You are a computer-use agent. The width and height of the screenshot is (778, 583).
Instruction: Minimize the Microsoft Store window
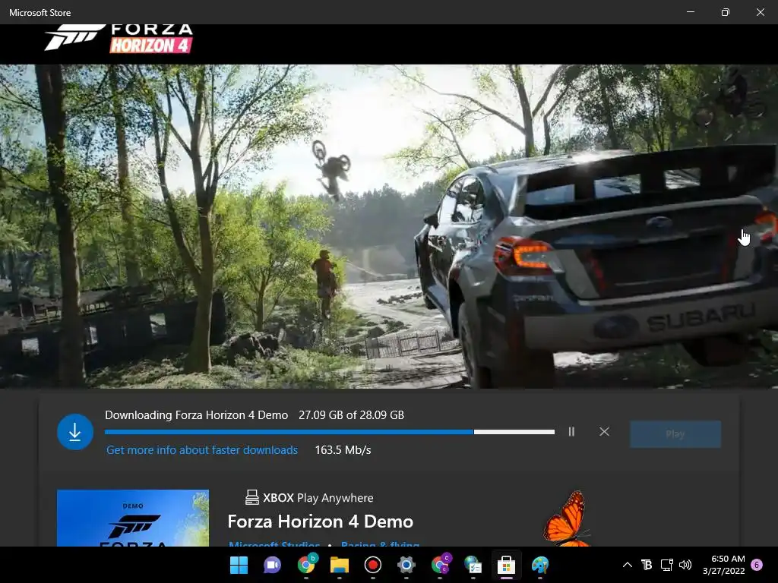(x=690, y=12)
